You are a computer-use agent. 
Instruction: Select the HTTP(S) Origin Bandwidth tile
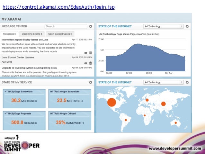point(70,98)
